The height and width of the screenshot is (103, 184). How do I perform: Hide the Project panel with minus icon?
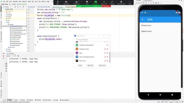pos(26,7)
